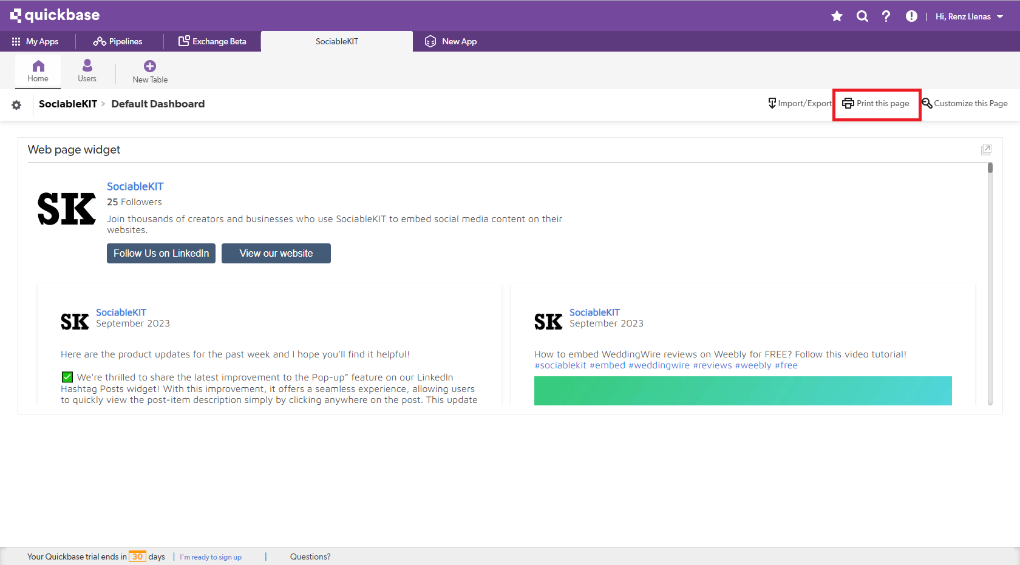Open the help question mark icon
This screenshot has height=565, width=1020.
[886, 16]
